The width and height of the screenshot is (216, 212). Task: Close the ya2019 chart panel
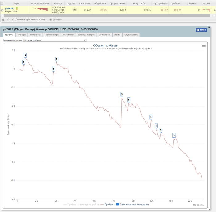click(x=209, y=27)
